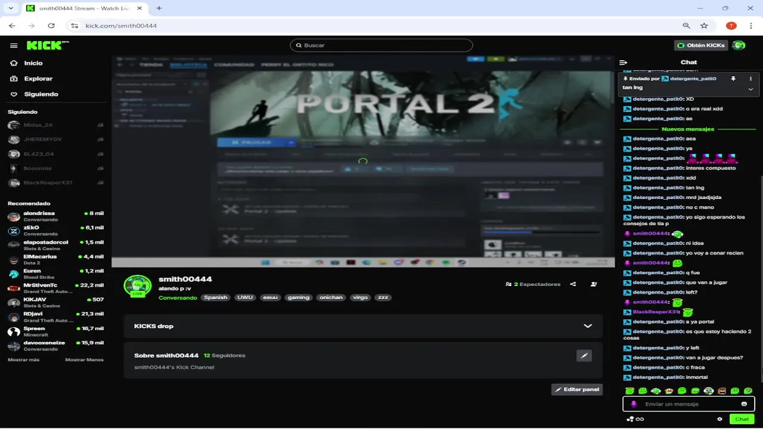Open the emote picker smiley icon
Viewport: 763px width, 429px height.
744,404
